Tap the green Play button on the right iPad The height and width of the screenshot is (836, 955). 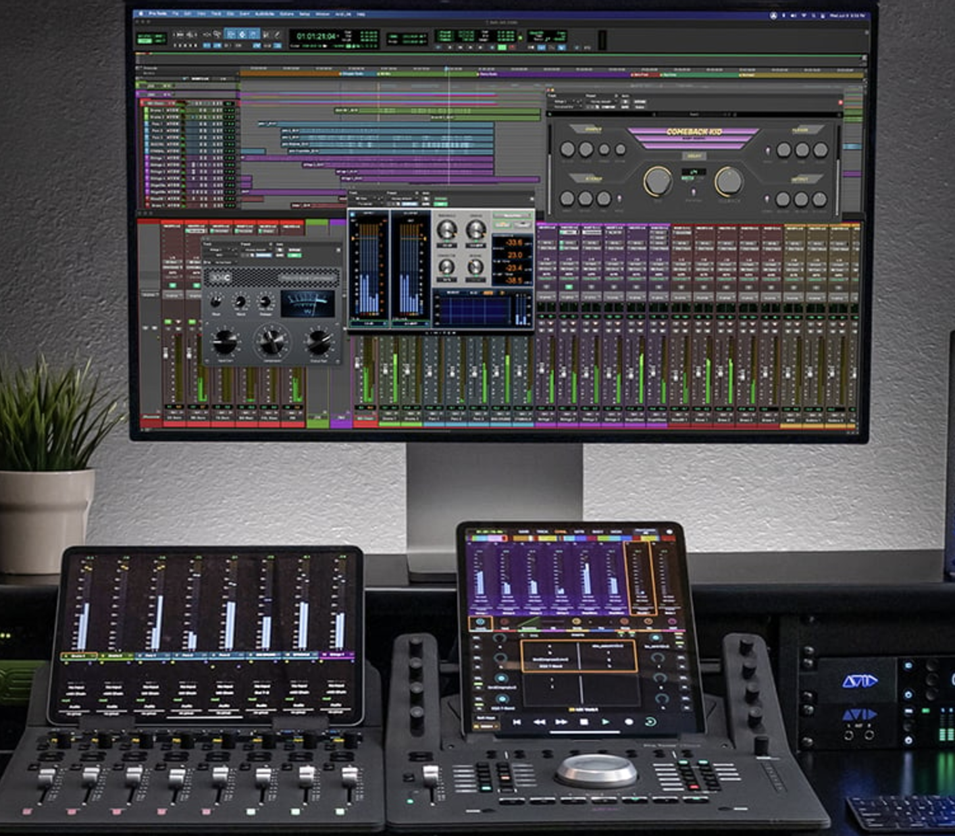click(x=606, y=722)
